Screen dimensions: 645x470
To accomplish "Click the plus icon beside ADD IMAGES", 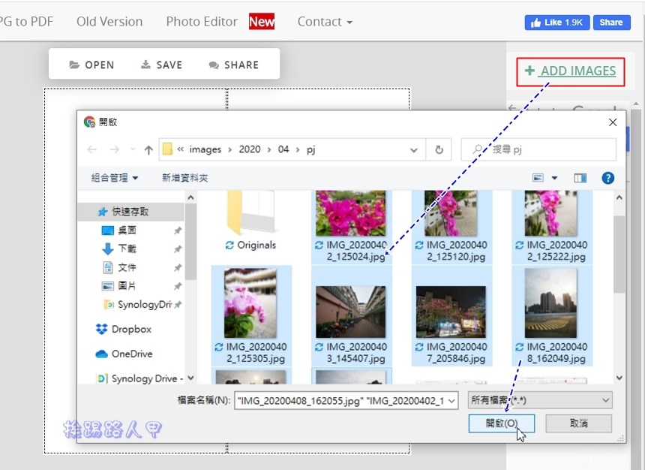I will click(x=529, y=71).
